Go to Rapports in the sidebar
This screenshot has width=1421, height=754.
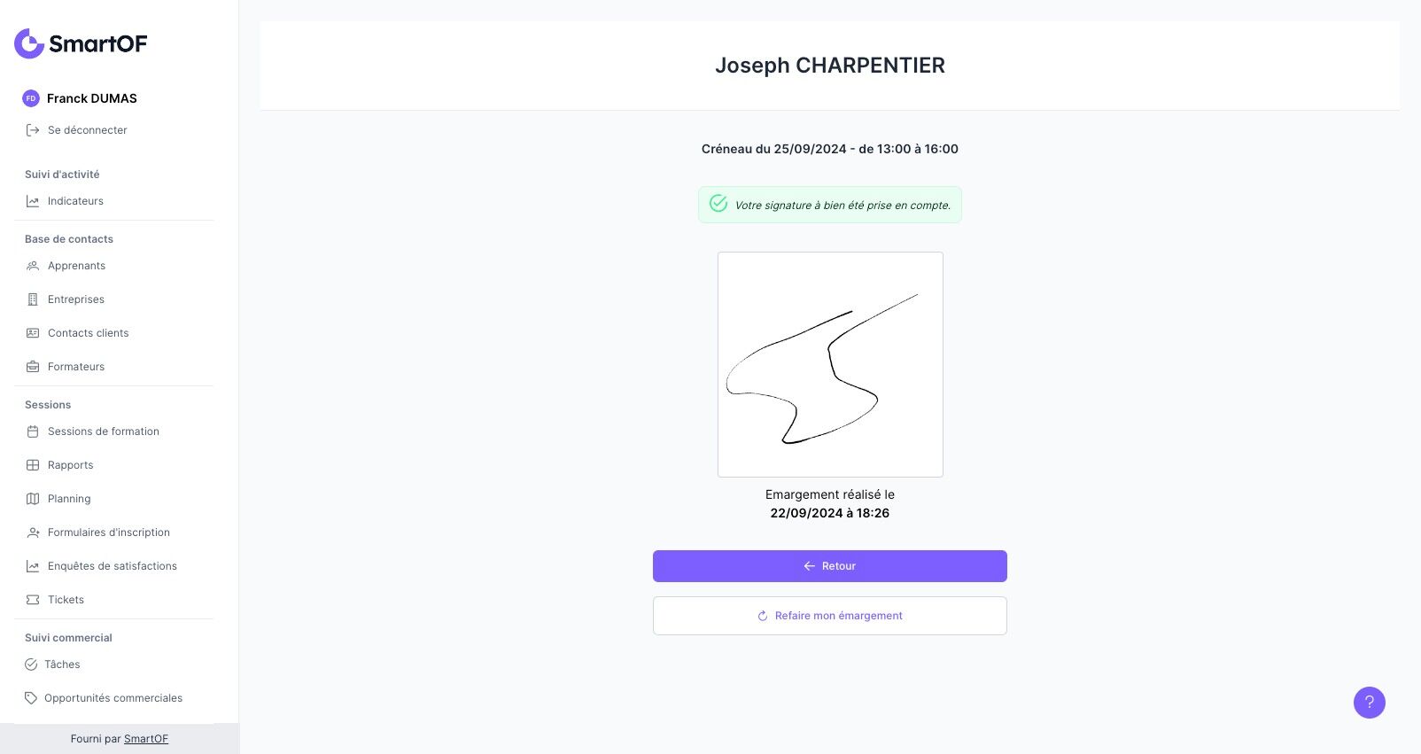(70, 465)
